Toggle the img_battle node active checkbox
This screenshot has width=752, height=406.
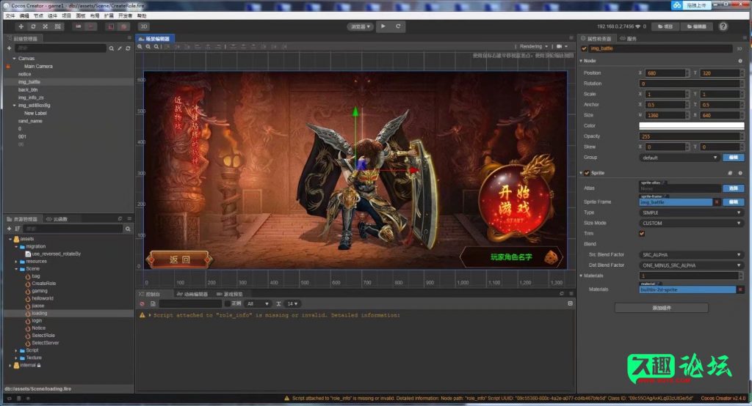click(x=584, y=48)
